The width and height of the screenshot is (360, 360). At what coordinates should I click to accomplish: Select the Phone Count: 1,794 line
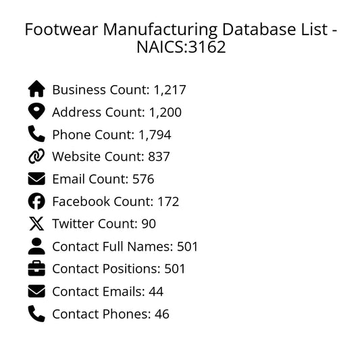tap(111, 134)
